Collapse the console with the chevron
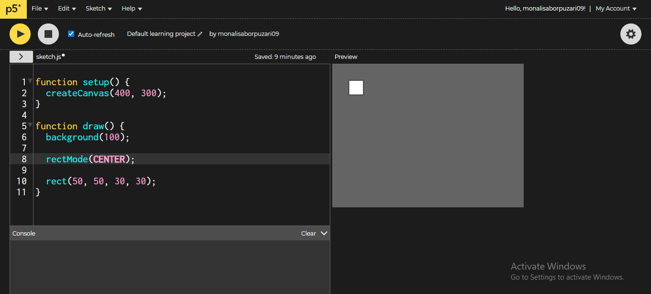Image resolution: width=651 pixels, height=294 pixels. click(x=324, y=233)
